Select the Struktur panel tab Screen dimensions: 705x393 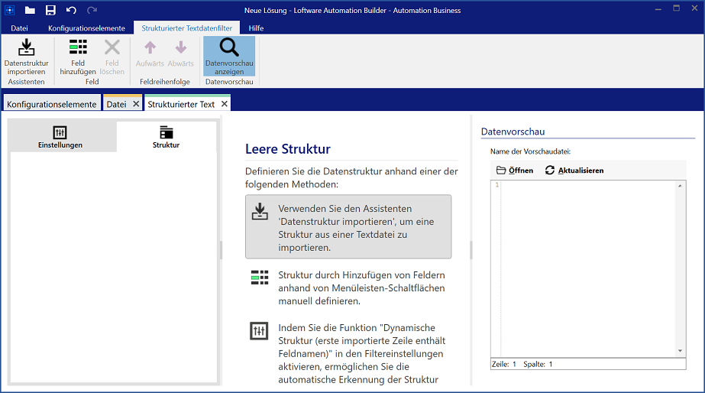166,137
